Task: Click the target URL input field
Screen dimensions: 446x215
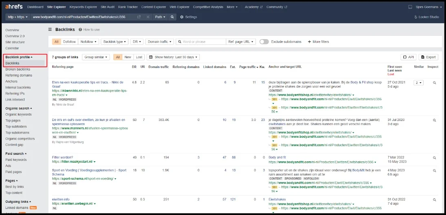Action: pos(83,17)
